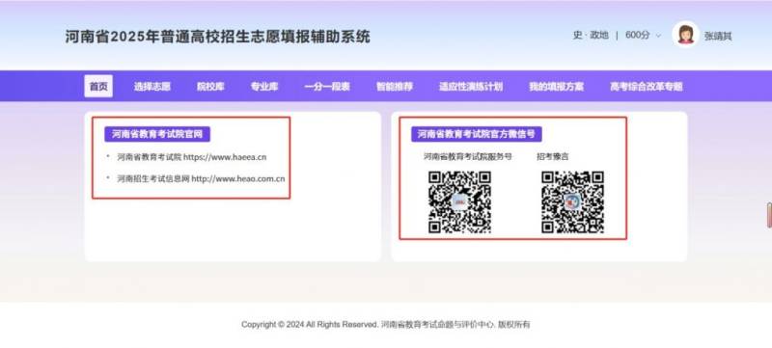The height and width of the screenshot is (348, 772).
Task: Expand the 600分 score dropdown arrow
Action: click(x=658, y=36)
